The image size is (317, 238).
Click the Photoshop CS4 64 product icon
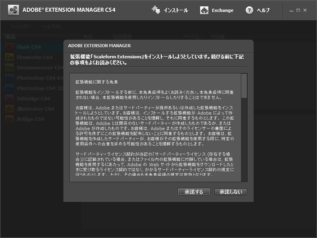tap(10, 78)
